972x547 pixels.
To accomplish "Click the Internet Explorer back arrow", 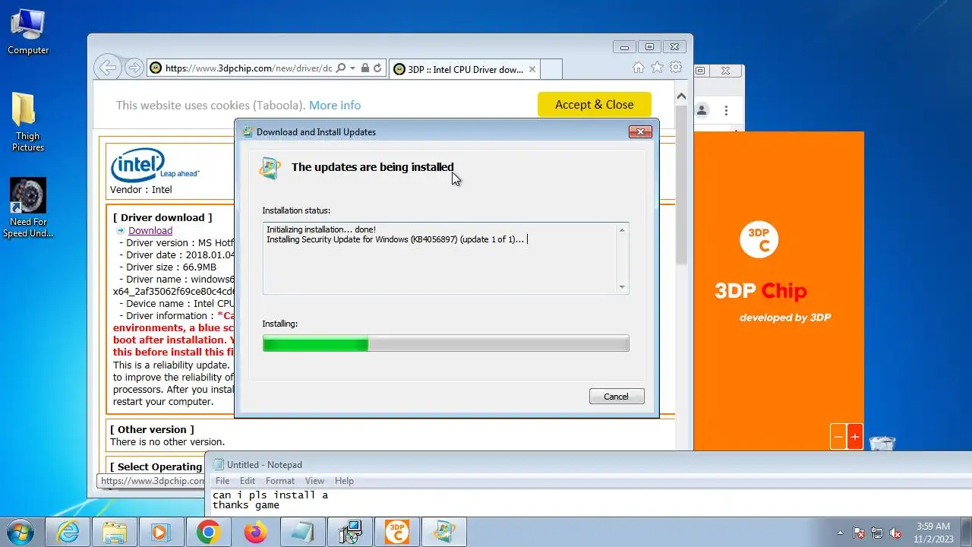I will (x=108, y=68).
